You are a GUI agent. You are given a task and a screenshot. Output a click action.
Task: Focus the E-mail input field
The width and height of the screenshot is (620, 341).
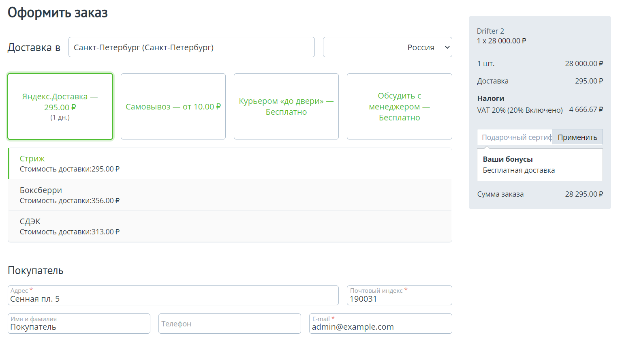point(380,326)
